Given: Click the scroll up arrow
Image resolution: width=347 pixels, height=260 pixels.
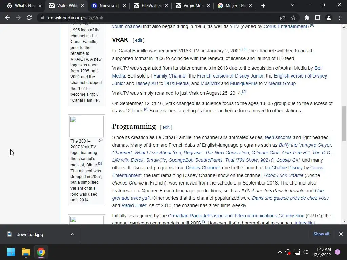Looking at the screenshot, I should click(x=344, y=27).
